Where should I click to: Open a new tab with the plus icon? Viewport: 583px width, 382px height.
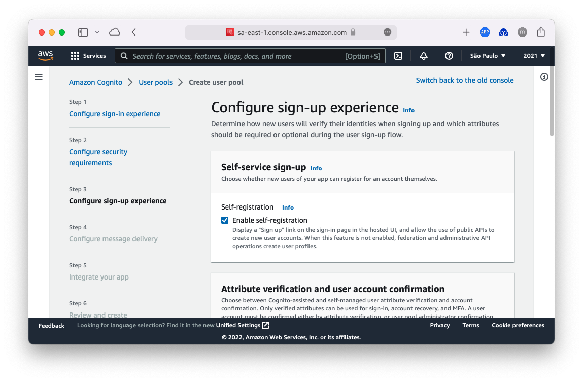pyautogui.click(x=466, y=32)
